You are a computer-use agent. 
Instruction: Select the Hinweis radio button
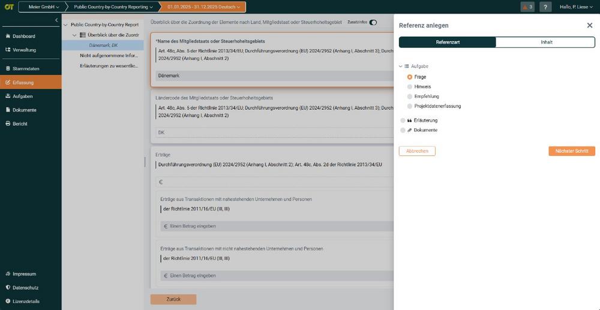coord(410,87)
